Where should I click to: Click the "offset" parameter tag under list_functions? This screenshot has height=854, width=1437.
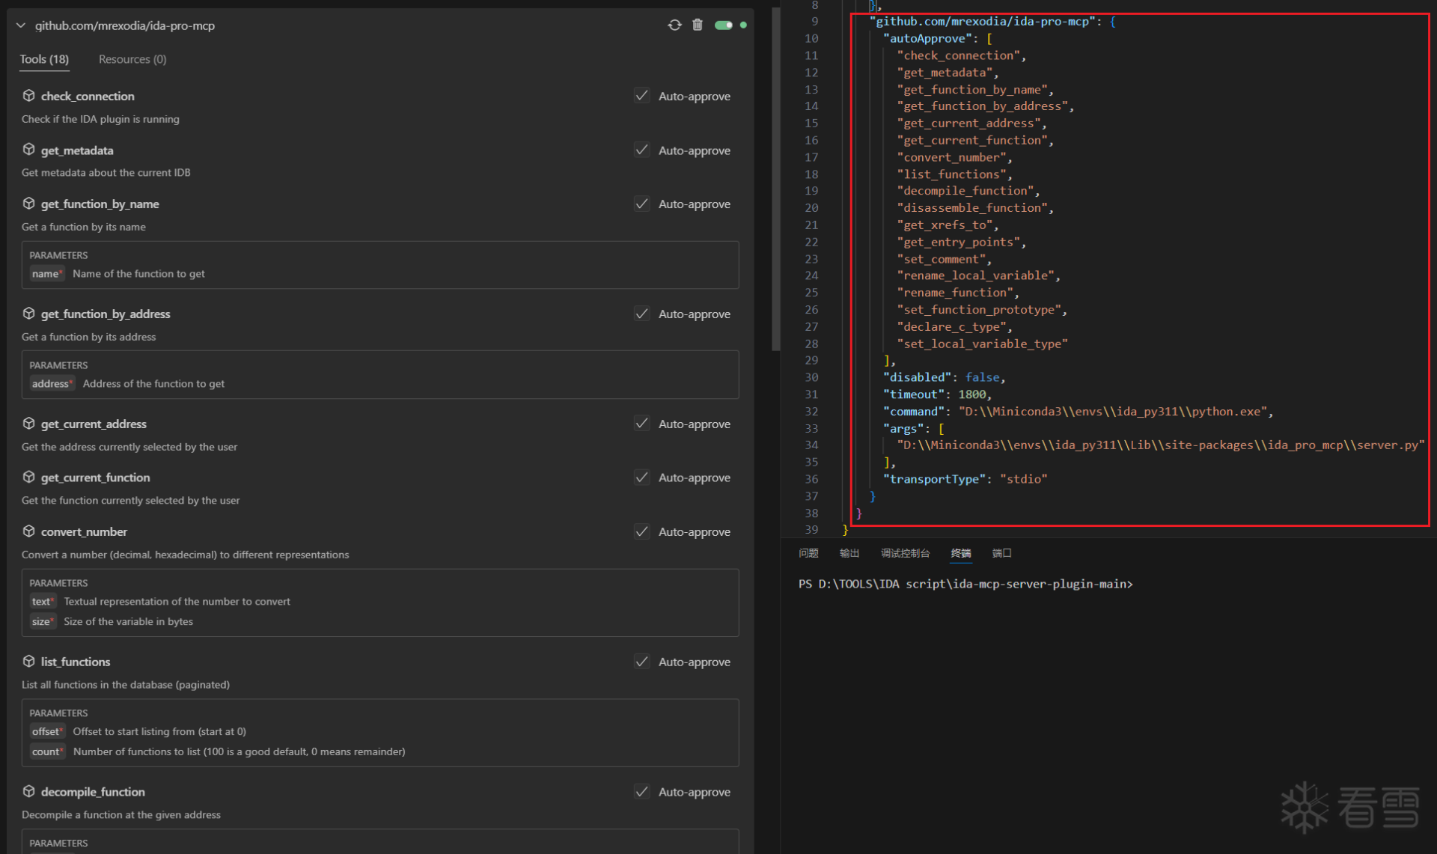47,732
